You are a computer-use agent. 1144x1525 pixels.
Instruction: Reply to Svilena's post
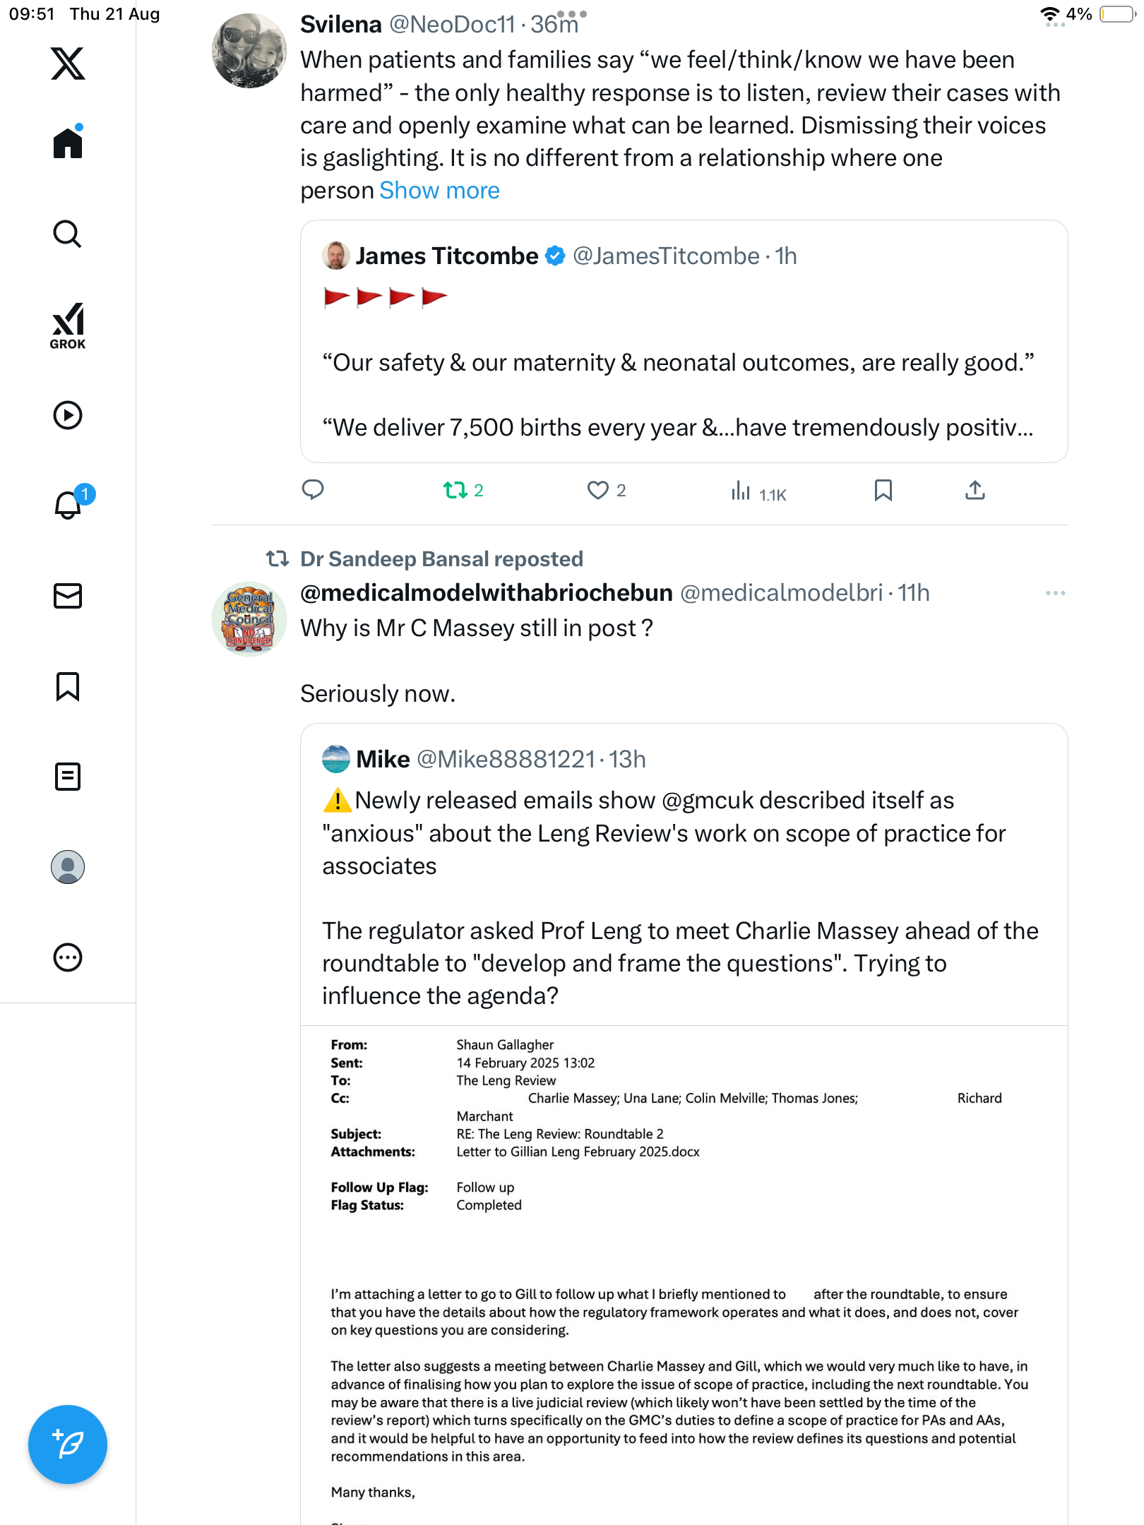pyautogui.click(x=313, y=490)
